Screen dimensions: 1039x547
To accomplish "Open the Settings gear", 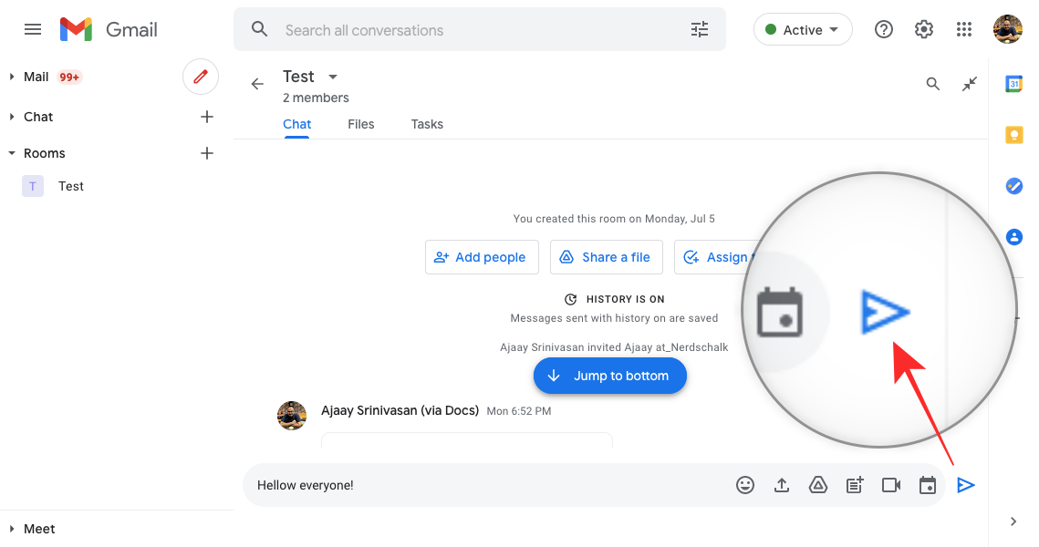I will 924,29.
